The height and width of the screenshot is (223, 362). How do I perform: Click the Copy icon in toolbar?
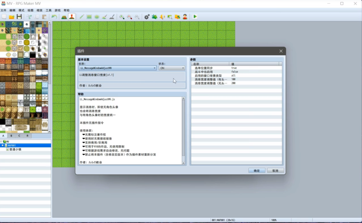pos(37,17)
